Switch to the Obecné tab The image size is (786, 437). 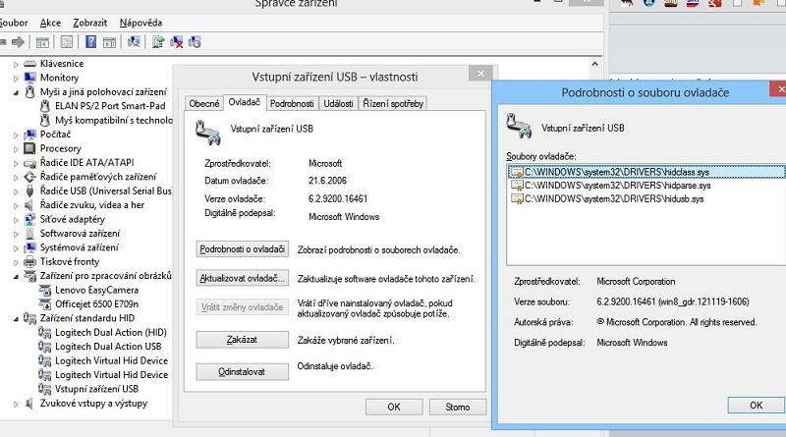coord(204,104)
